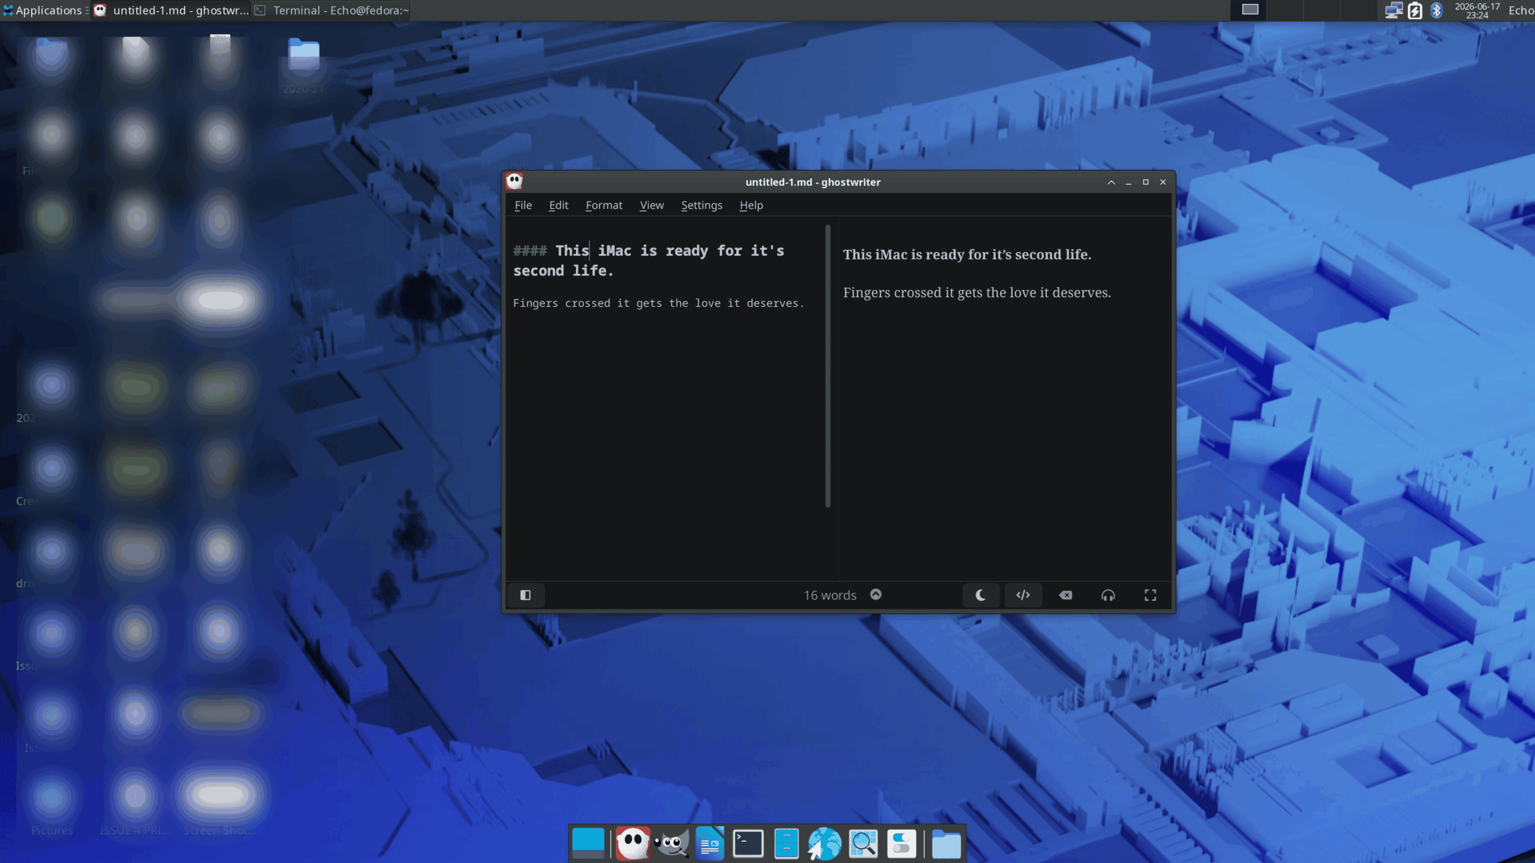
Task: Close the ghostwriter window
Action: [1163, 182]
